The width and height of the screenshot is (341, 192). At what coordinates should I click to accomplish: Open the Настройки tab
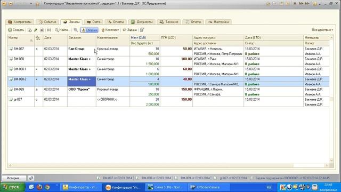click(218, 22)
